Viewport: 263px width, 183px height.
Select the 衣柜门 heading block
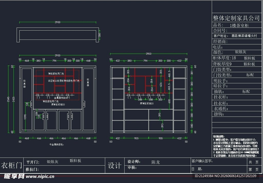pyautogui.click(x=12, y=165)
